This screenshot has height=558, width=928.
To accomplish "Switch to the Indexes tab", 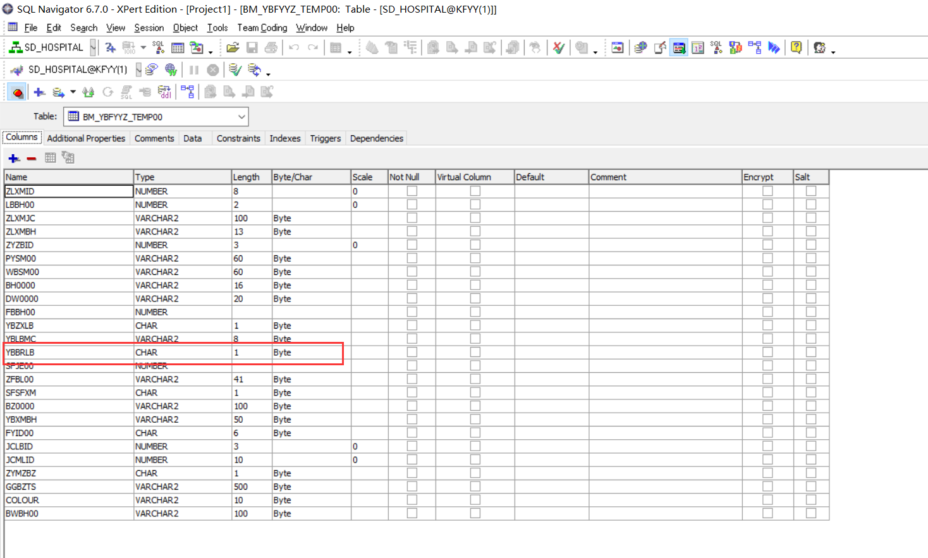I will 285,138.
